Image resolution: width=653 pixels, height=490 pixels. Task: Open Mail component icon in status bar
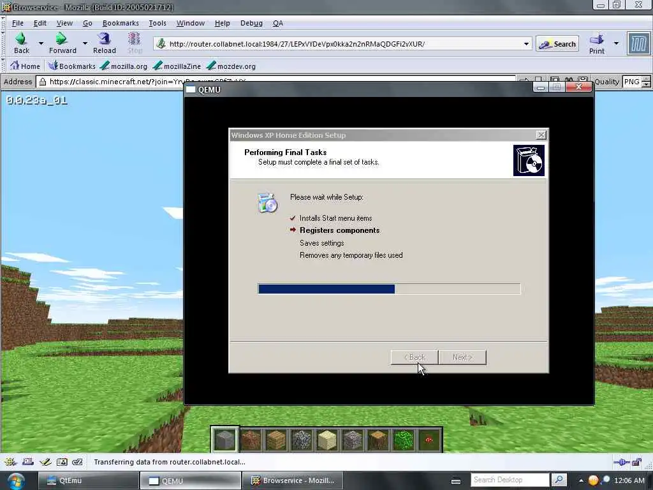[x=28, y=462]
